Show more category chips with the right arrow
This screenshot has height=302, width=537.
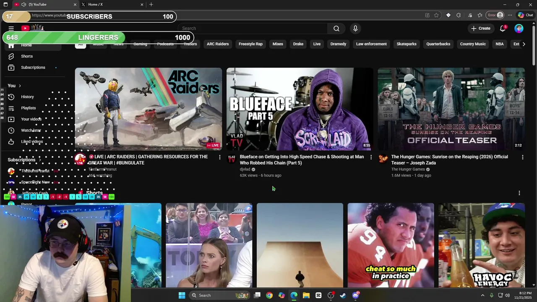524,44
